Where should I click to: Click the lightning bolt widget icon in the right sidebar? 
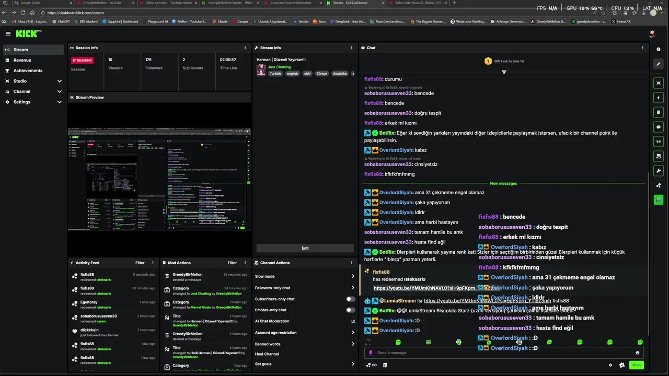pyautogui.click(x=659, y=98)
